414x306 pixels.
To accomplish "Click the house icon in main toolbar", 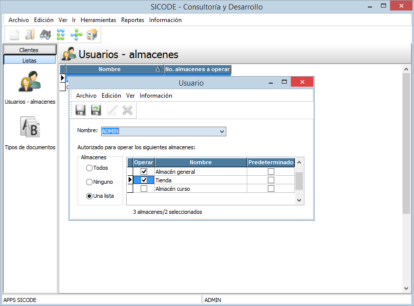I will coord(92,35).
